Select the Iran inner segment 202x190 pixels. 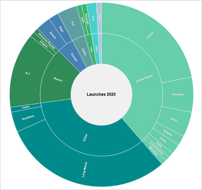pyautogui.click(x=91, y=50)
